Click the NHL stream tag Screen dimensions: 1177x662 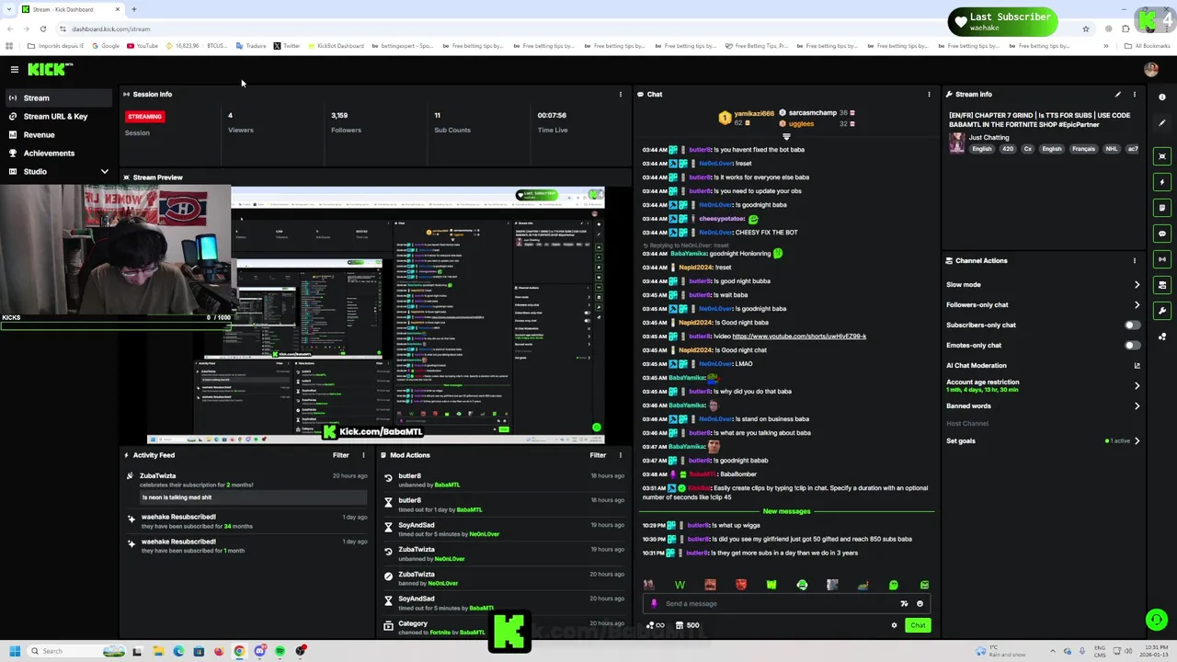point(1111,149)
